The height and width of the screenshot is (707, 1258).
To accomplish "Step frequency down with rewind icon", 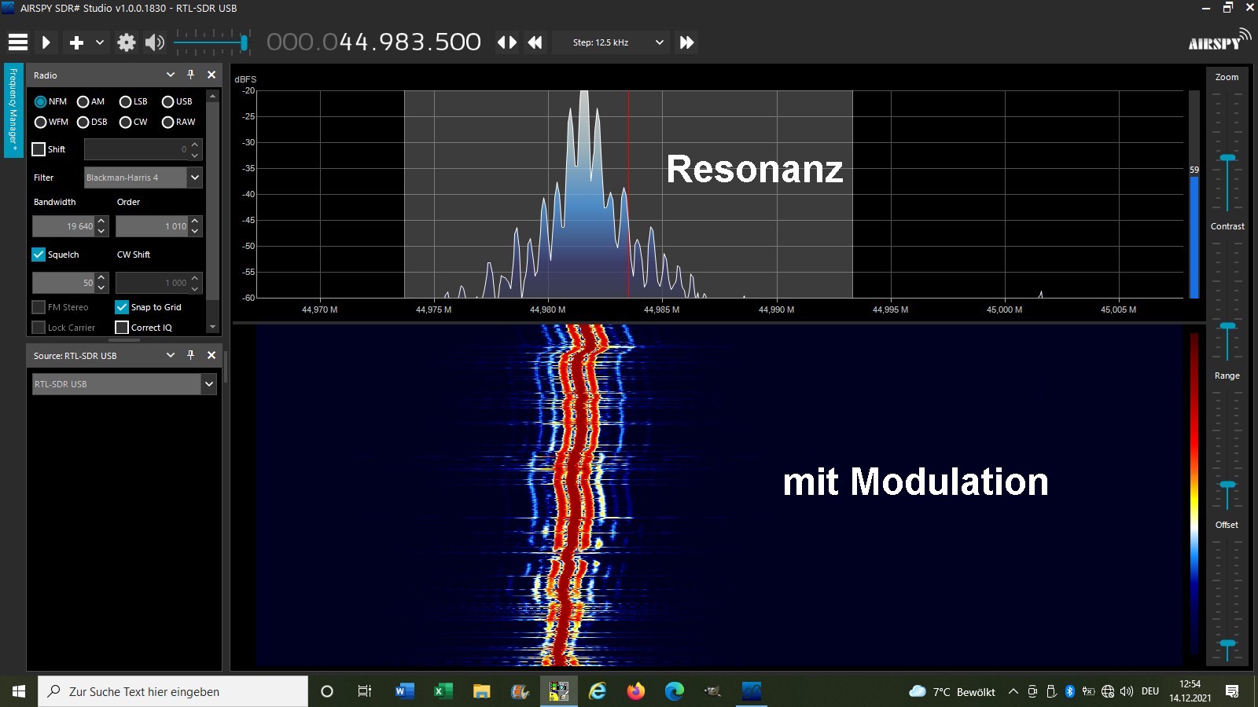I will point(535,42).
